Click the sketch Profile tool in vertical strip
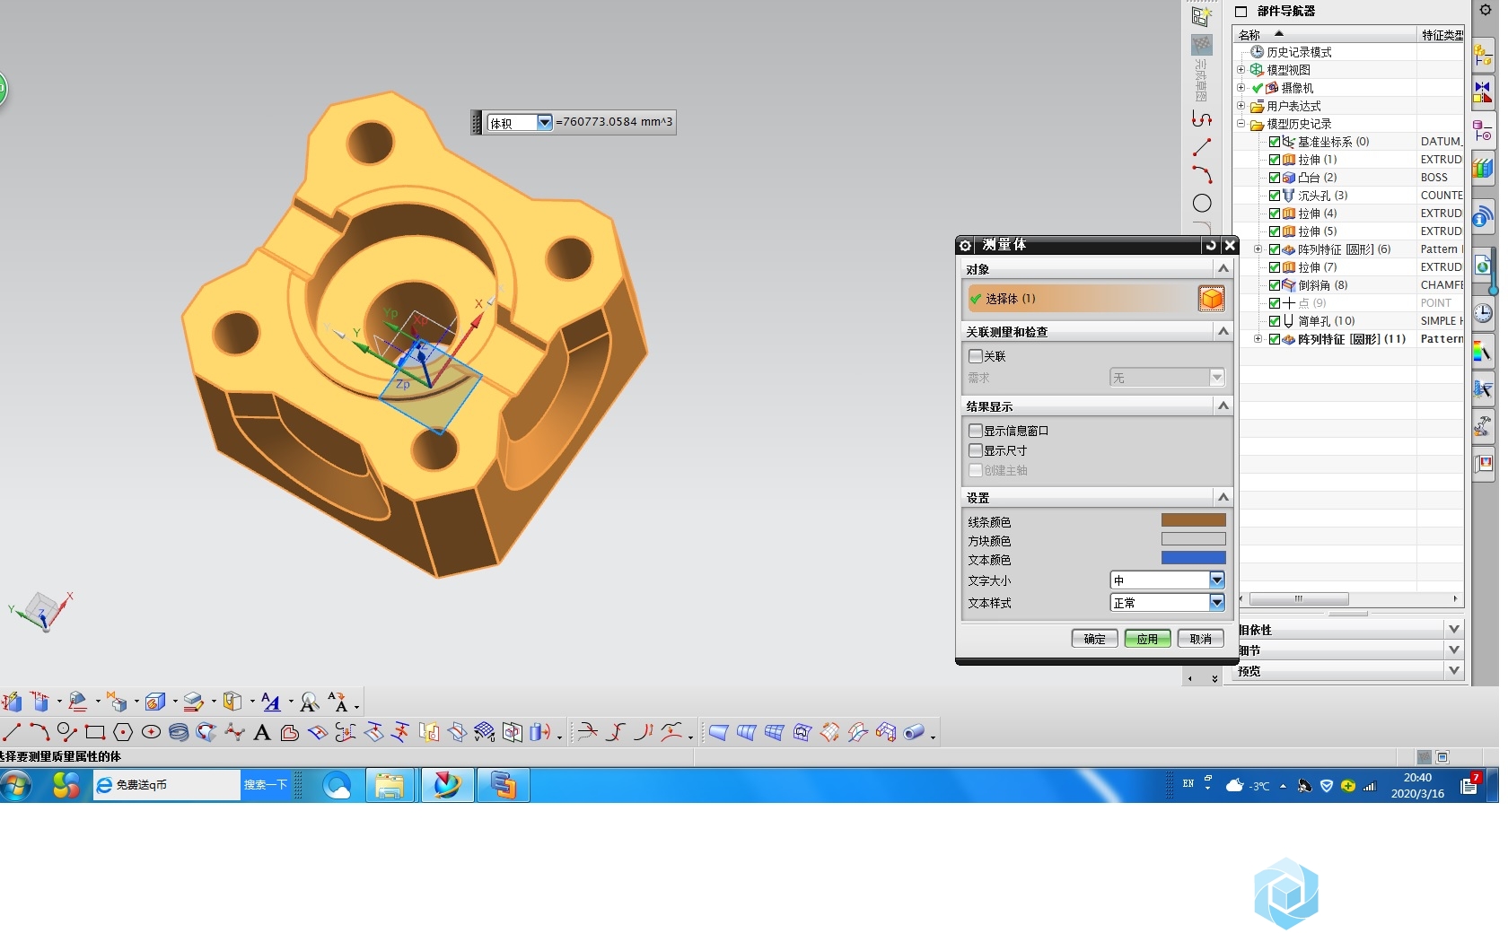 [x=1202, y=118]
